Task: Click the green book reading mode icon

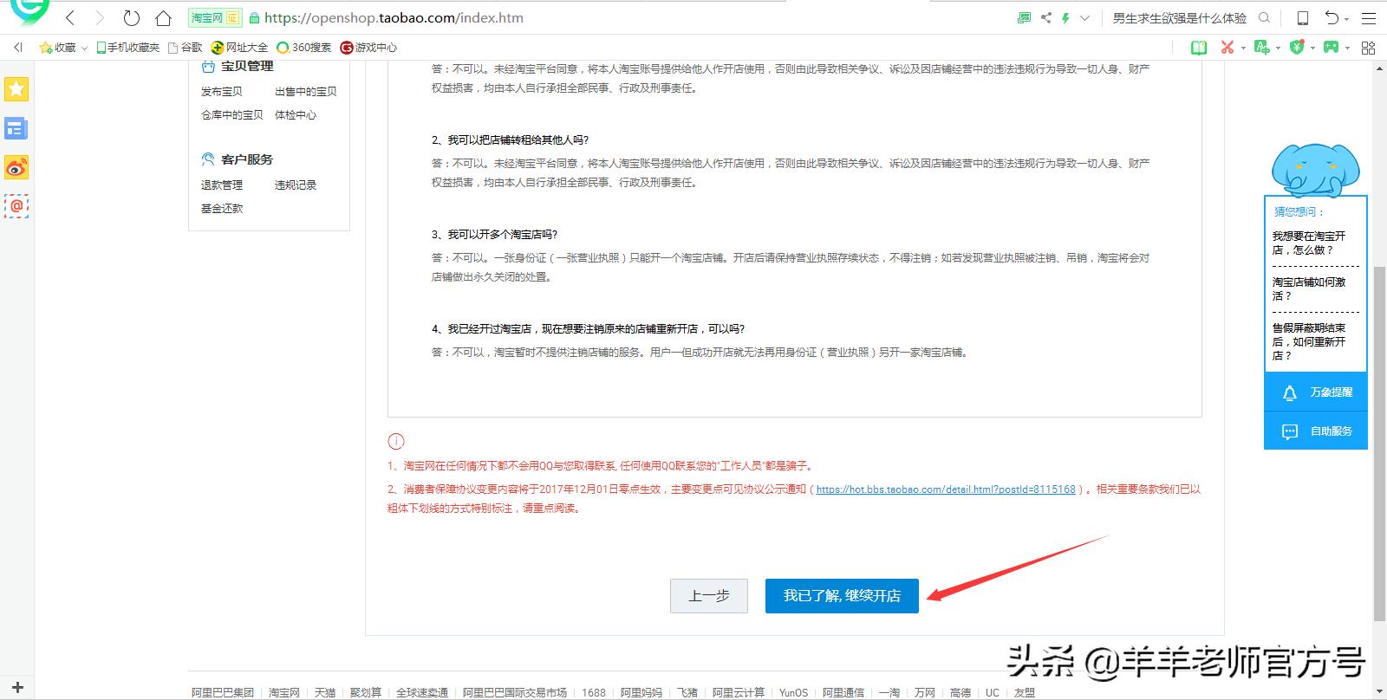Action: pyautogui.click(x=1199, y=48)
